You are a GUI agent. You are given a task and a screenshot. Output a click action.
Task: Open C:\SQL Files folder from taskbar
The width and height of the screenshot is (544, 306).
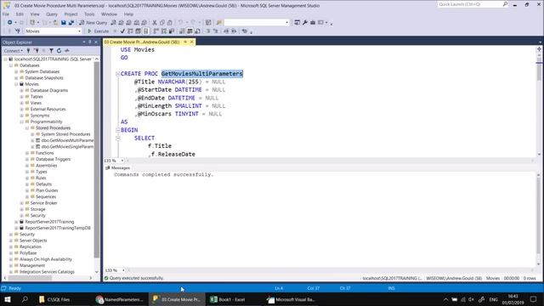tap(54, 299)
